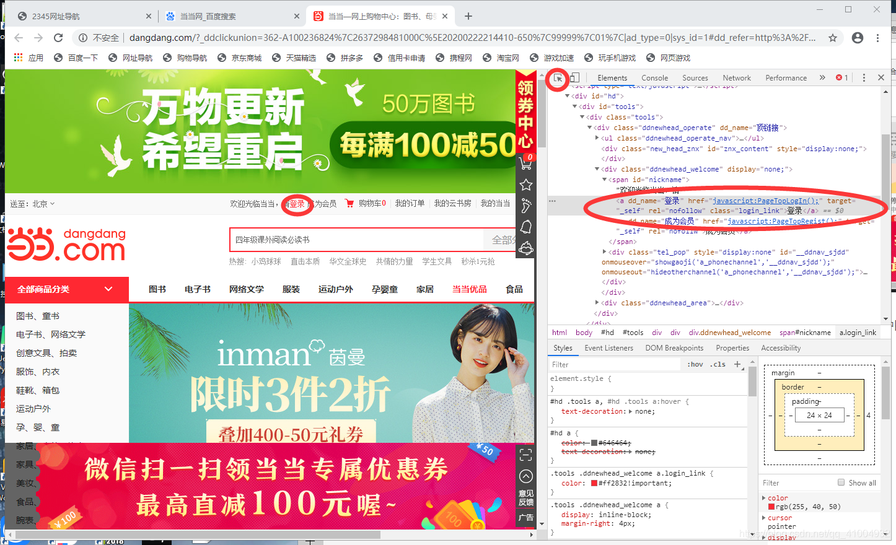Toggle the :hov element state button

click(x=695, y=364)
